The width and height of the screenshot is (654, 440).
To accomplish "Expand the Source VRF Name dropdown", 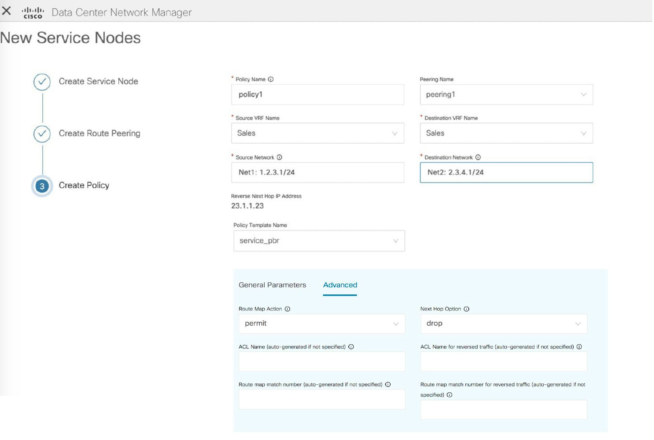I will 317,133.
